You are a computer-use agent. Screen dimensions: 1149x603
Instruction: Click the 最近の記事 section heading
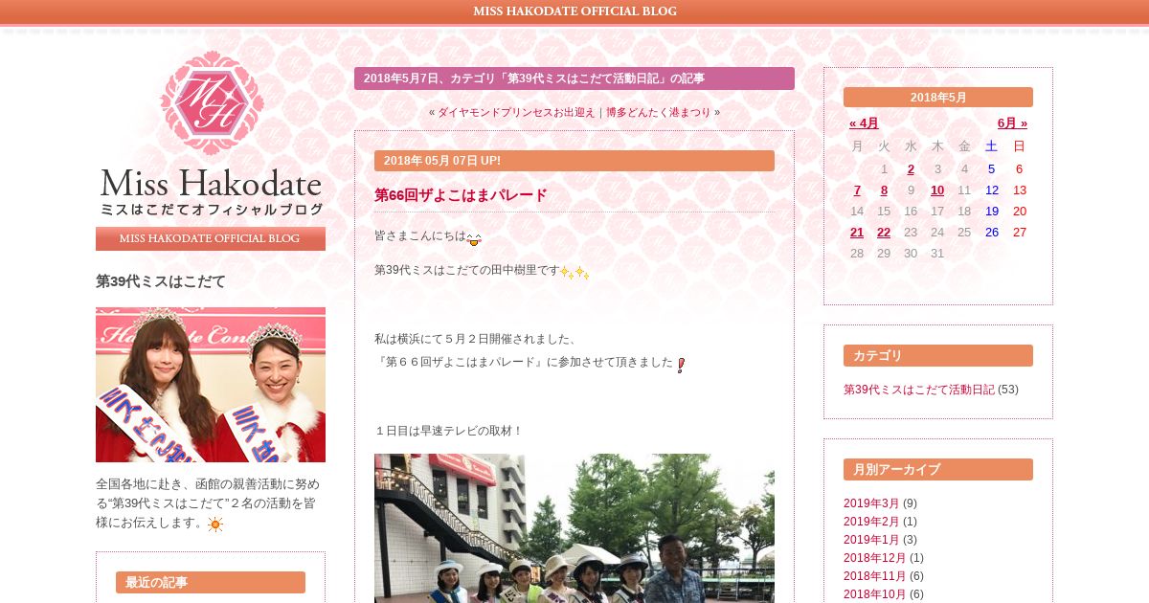coord(211,582)
